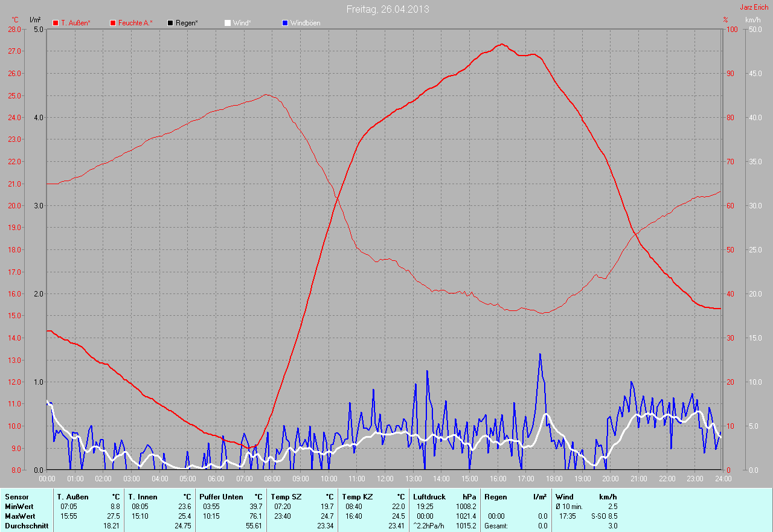Click the °C axis unit label

pyautogui.click(x=15, y=20)
